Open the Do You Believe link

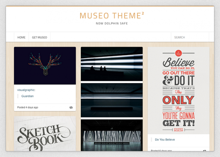[165, 139]
